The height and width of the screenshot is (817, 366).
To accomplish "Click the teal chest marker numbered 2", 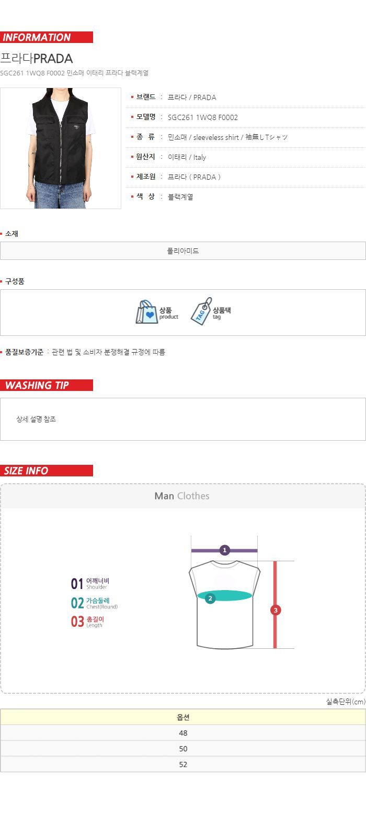I will coord(210,598).
